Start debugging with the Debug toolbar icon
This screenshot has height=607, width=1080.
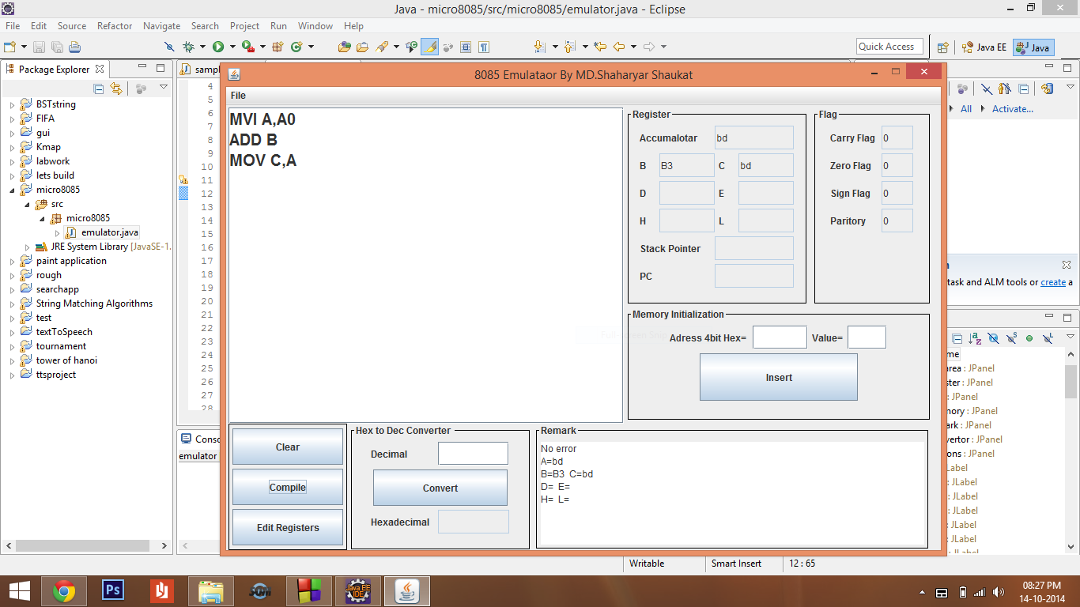pos(188,47)
